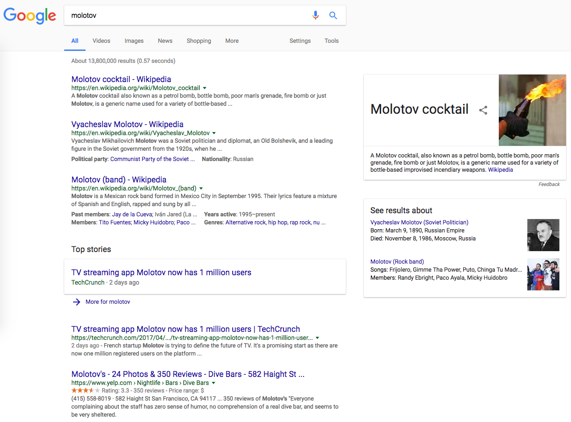Expand dropdown next to Molotov cocktail Wikipedia URL
571x422 pixels.
click(x=204, y=88)
